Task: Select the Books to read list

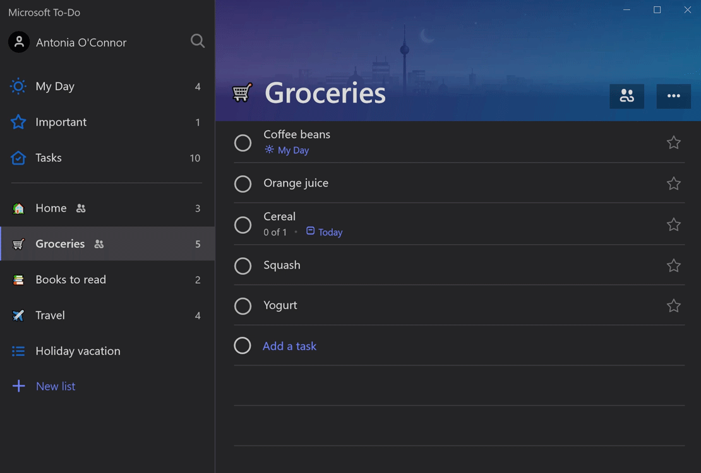Action: point(70,279)
